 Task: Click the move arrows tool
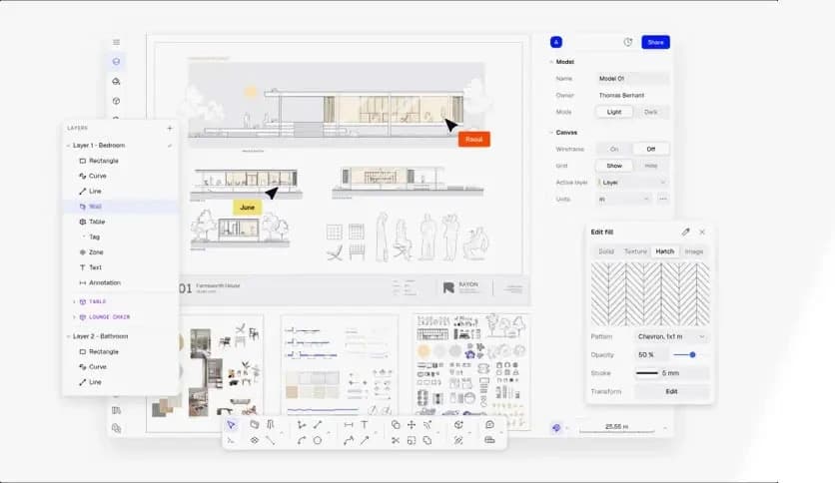tap(411, 425)
